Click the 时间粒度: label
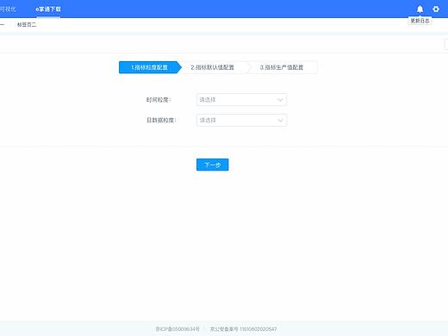Viewport: 448px width, 336px height. click(x=159, y=100)
